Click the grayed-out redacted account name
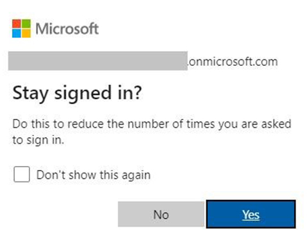 (x=98, y=61)
